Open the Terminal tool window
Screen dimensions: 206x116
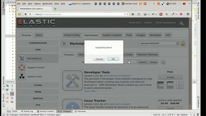80,111
